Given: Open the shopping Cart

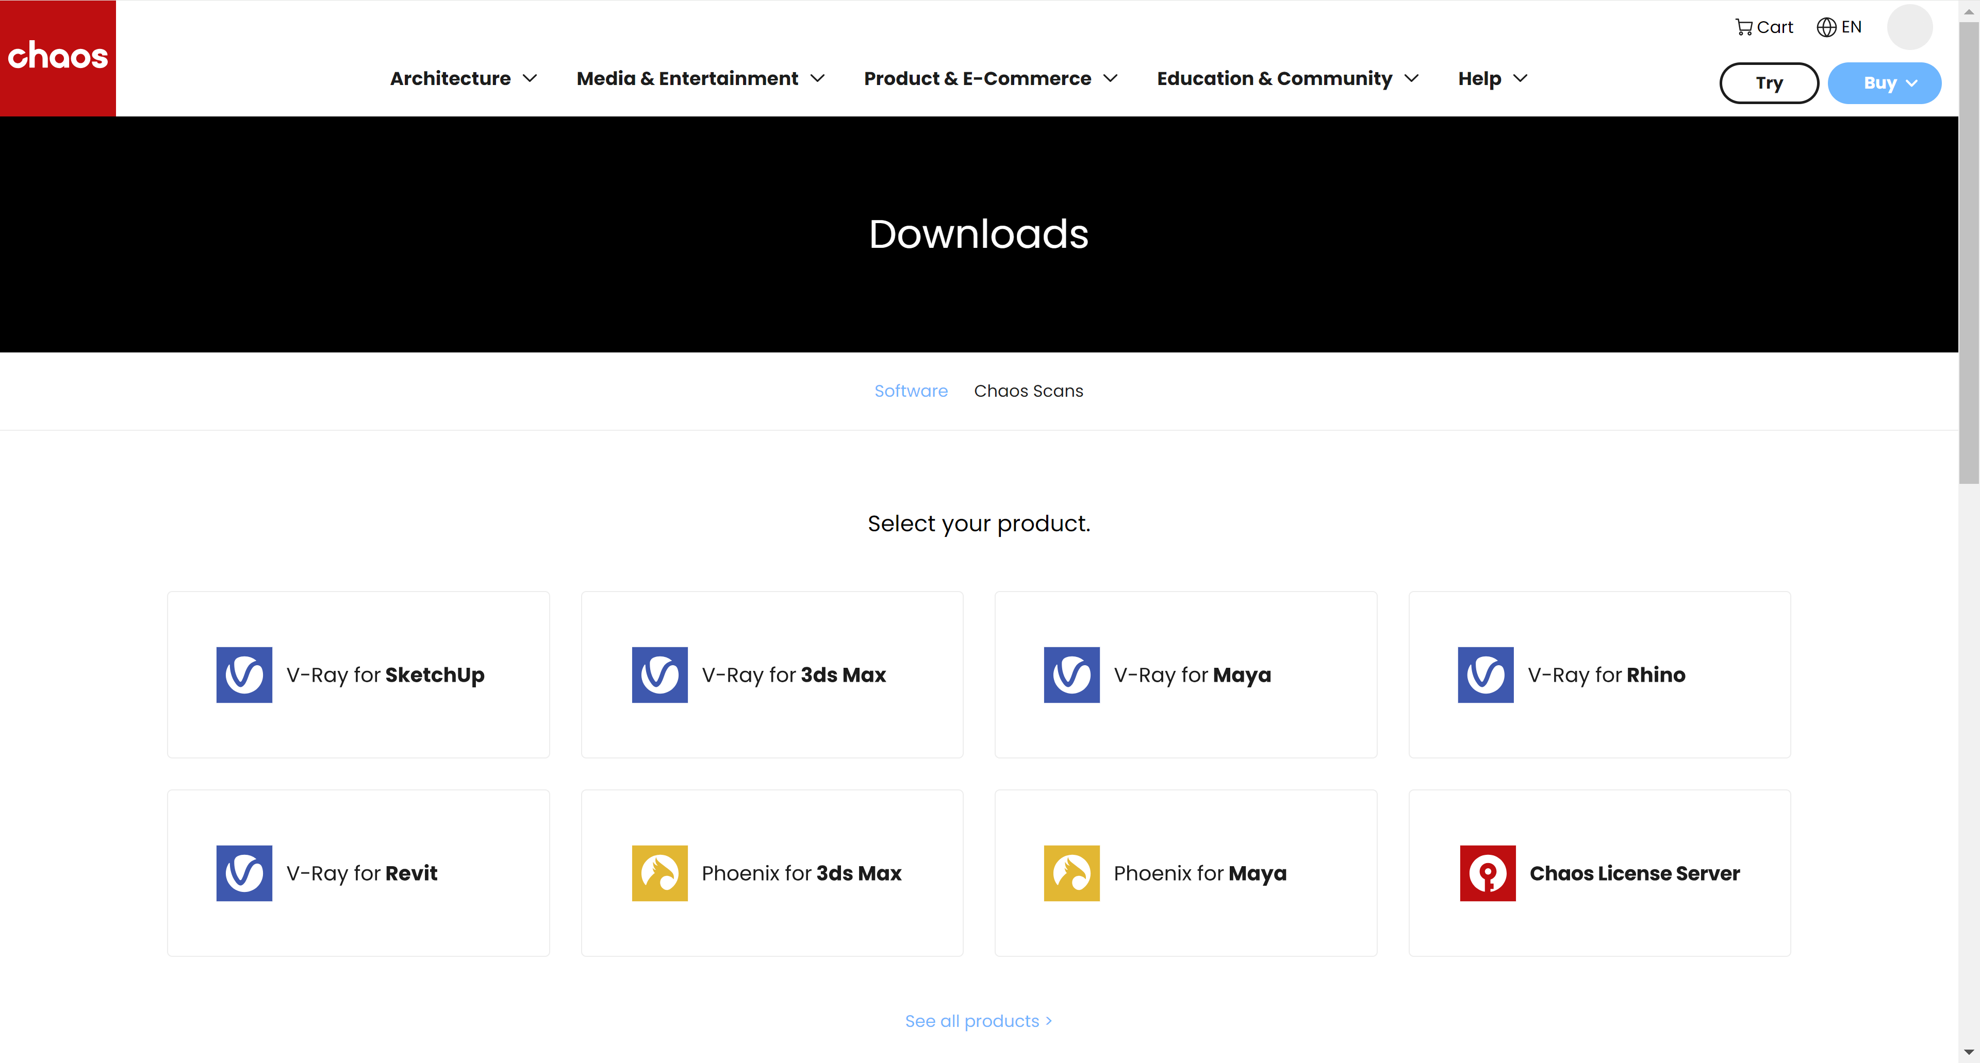Looking at the screenshot, I should point(1764,27).
